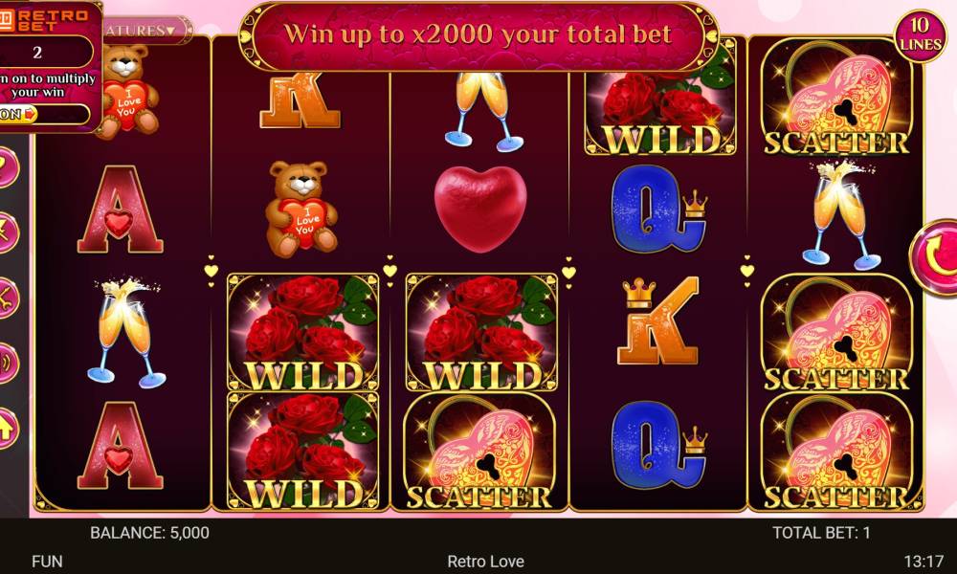The height and width of the screenshot is (574, 957).
Task: Open the help question mark icon
Action: 6,167
